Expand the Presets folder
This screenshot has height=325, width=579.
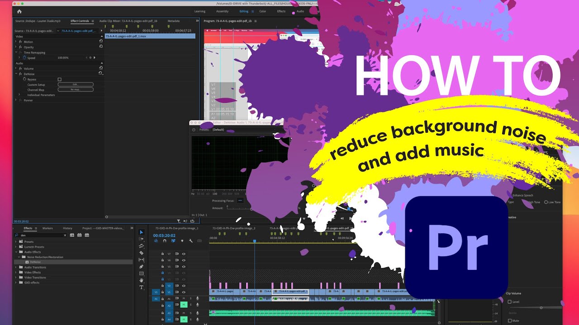(16, 241)
